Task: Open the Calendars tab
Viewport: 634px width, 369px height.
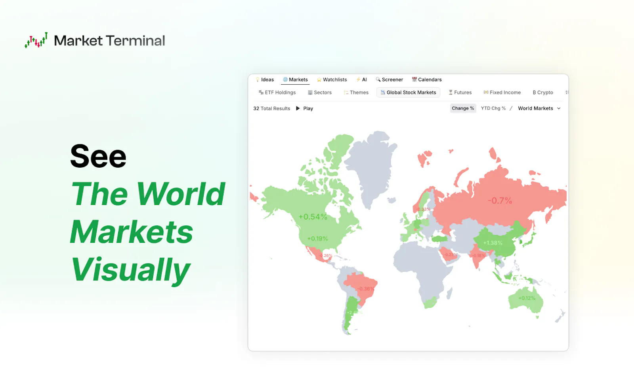Action: coord(427,79)
